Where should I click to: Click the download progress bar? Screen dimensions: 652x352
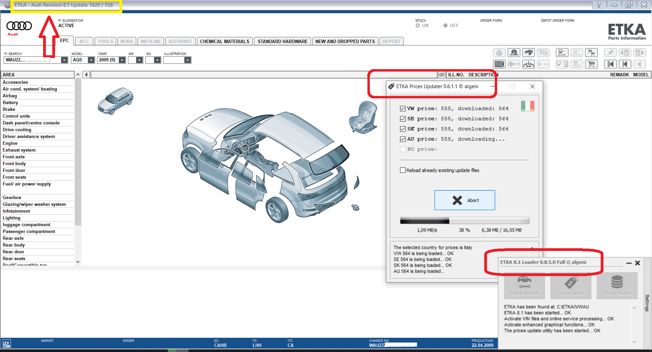(x=465, y=221)
